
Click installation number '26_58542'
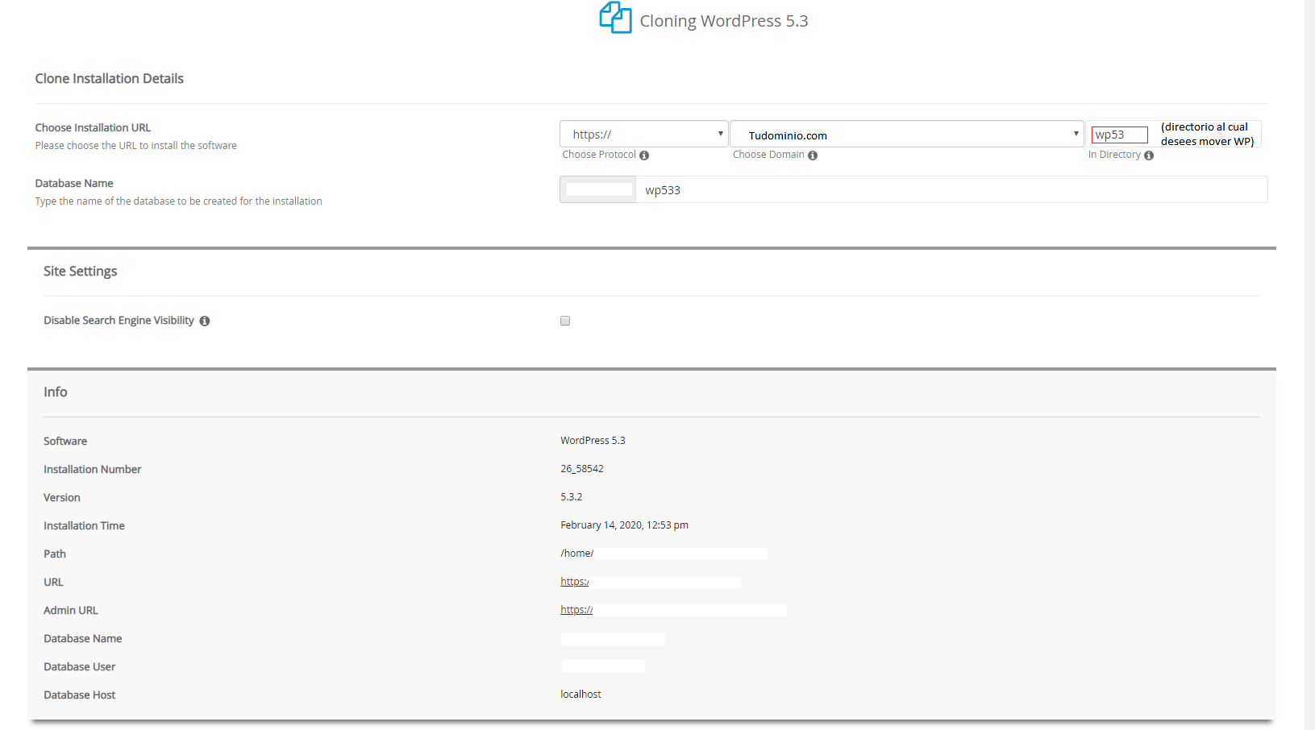[582, 469]
